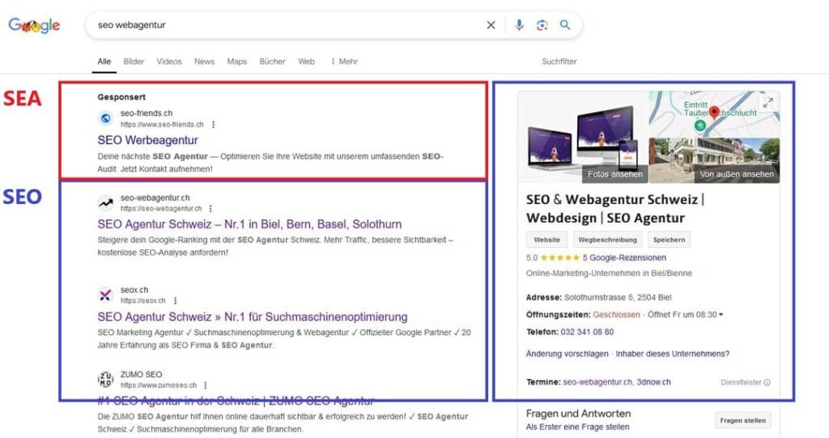Open the sponsored result 'SEO Werbeagentur'
The height and width of the screenshot is (438, 829).
147,140
